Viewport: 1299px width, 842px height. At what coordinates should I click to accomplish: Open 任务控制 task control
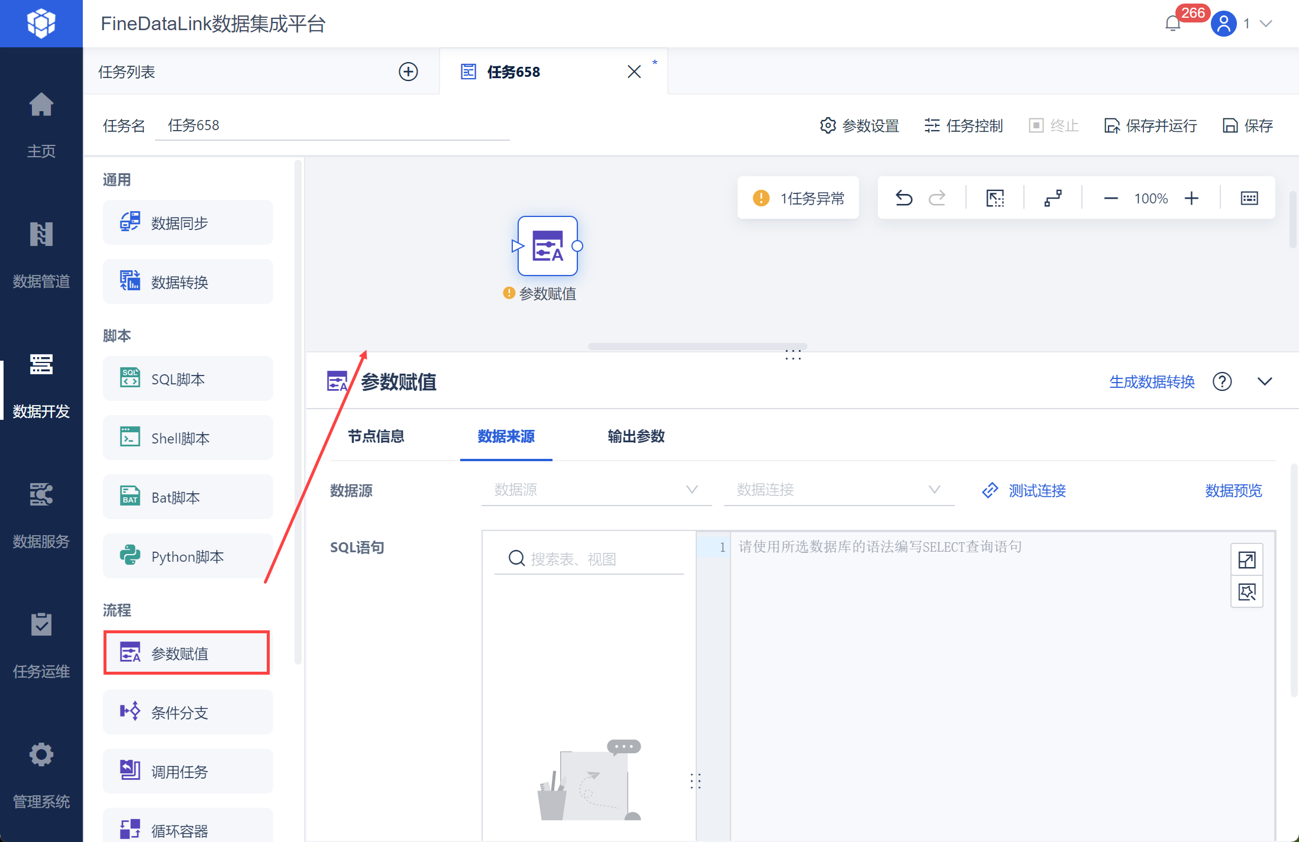964,125
